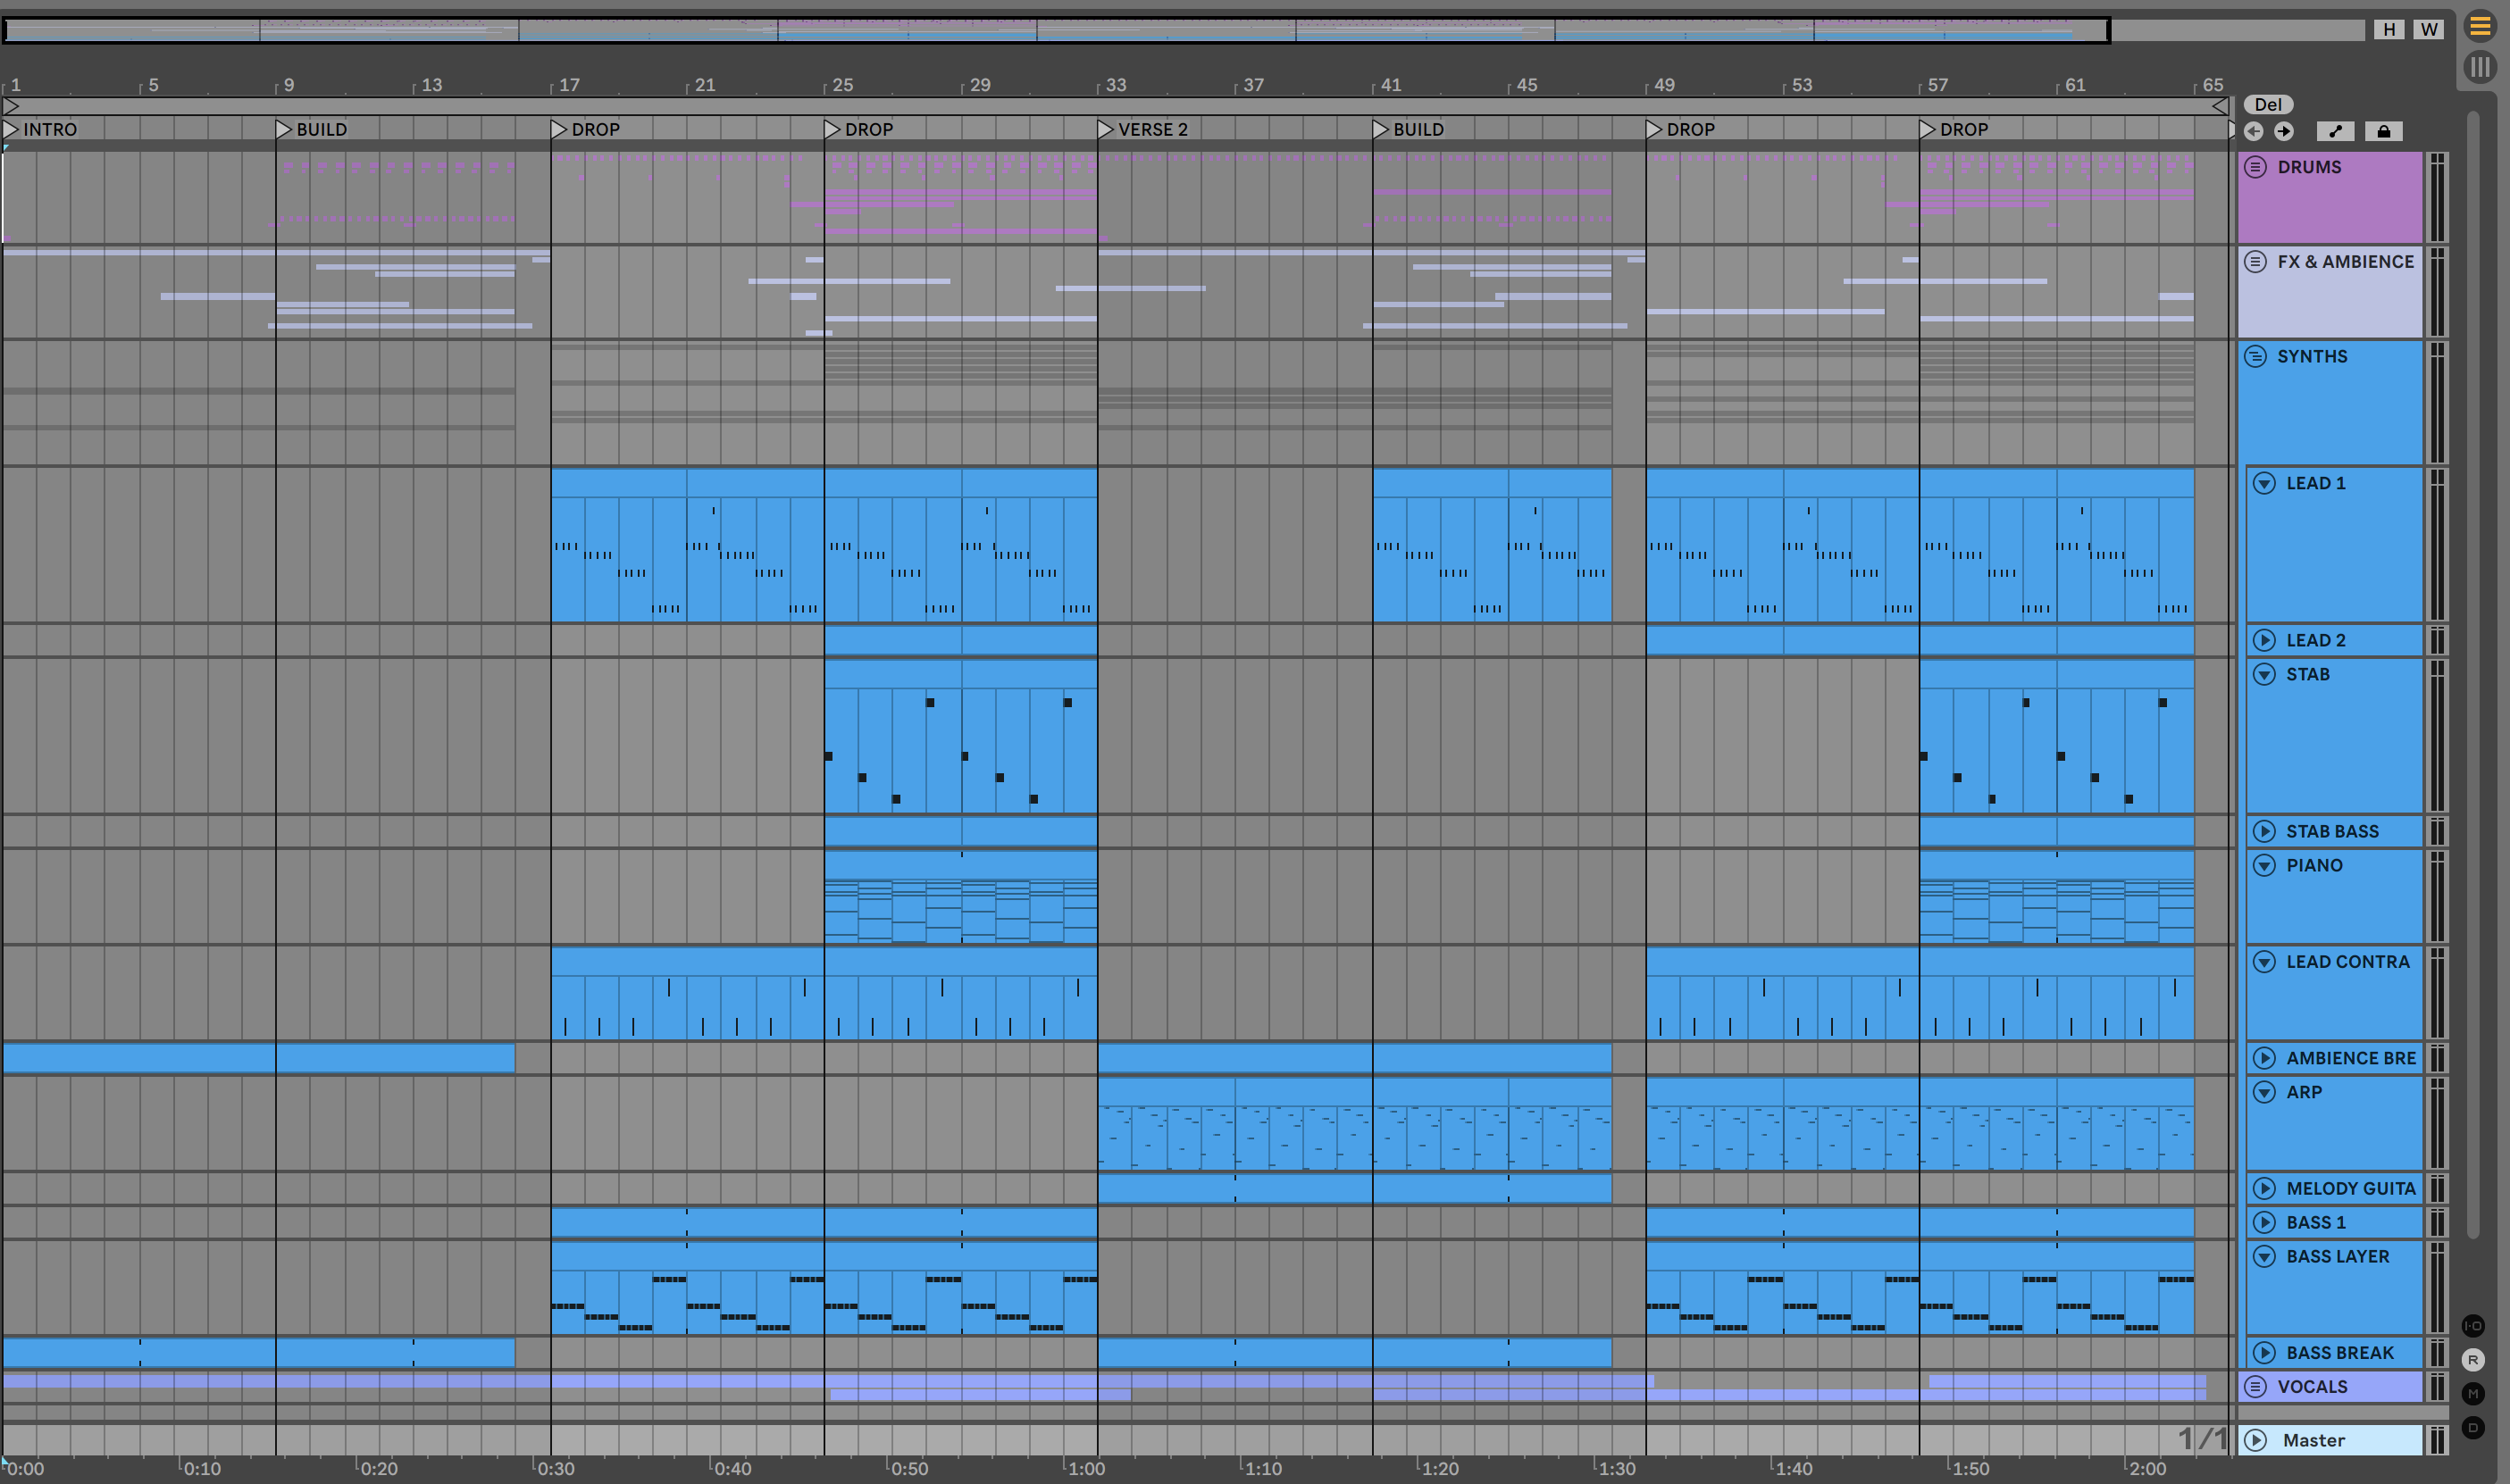Unfold the BASS BREAK track
Viewport: 2510px width, 1484px height.
click(x=2263, y=1353)
